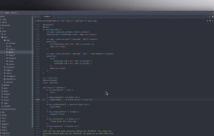The image size is (214, 136).
Task: Expand the cli folder under crates
Action: pyautogui.click(x=5, y=34)
